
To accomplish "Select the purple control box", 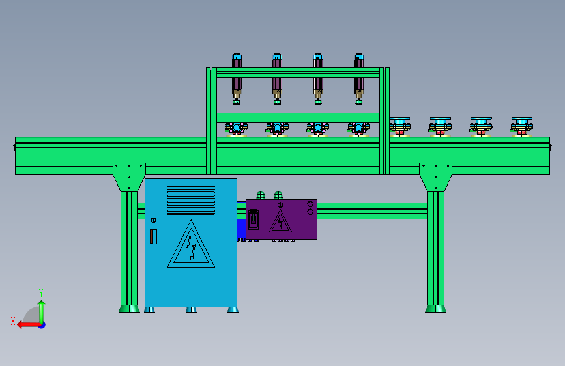I will (282, 219).
